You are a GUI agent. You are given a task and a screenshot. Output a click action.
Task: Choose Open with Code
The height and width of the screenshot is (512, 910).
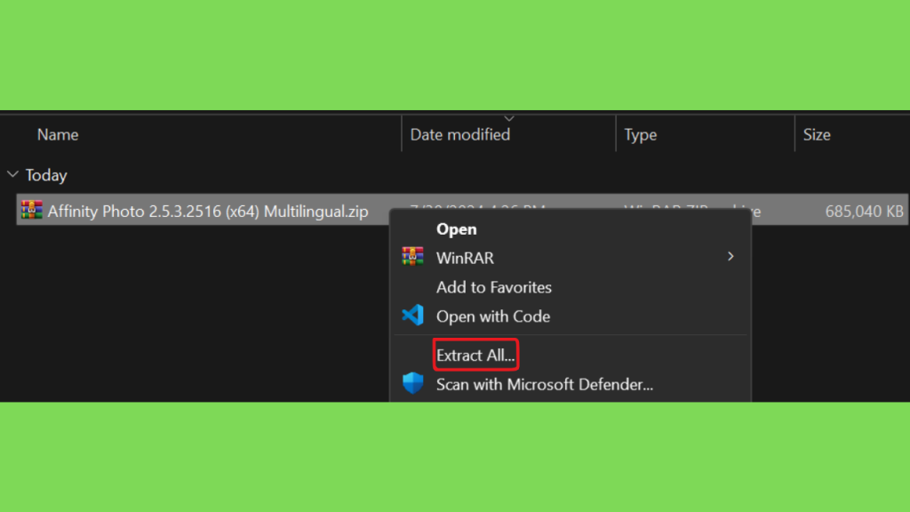coord(493,316)
